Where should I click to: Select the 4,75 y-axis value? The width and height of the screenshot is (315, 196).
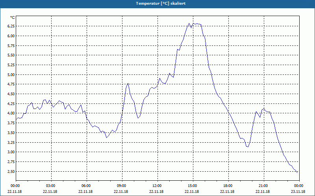11,84
